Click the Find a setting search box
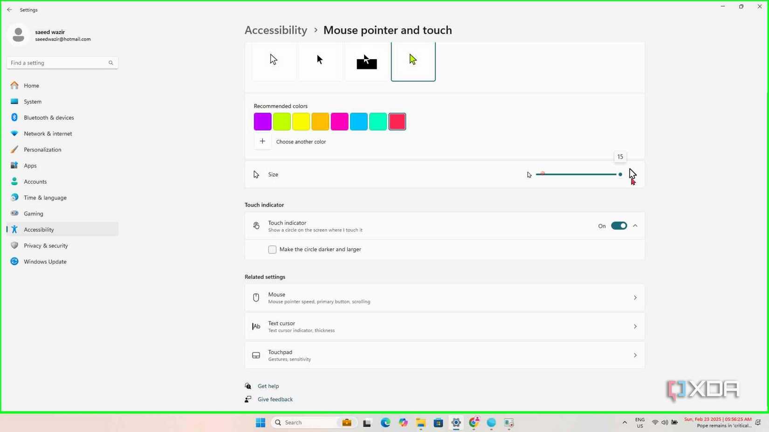Image resolution: width=769 pixels, height=432 pixels. tap(62, 62)
